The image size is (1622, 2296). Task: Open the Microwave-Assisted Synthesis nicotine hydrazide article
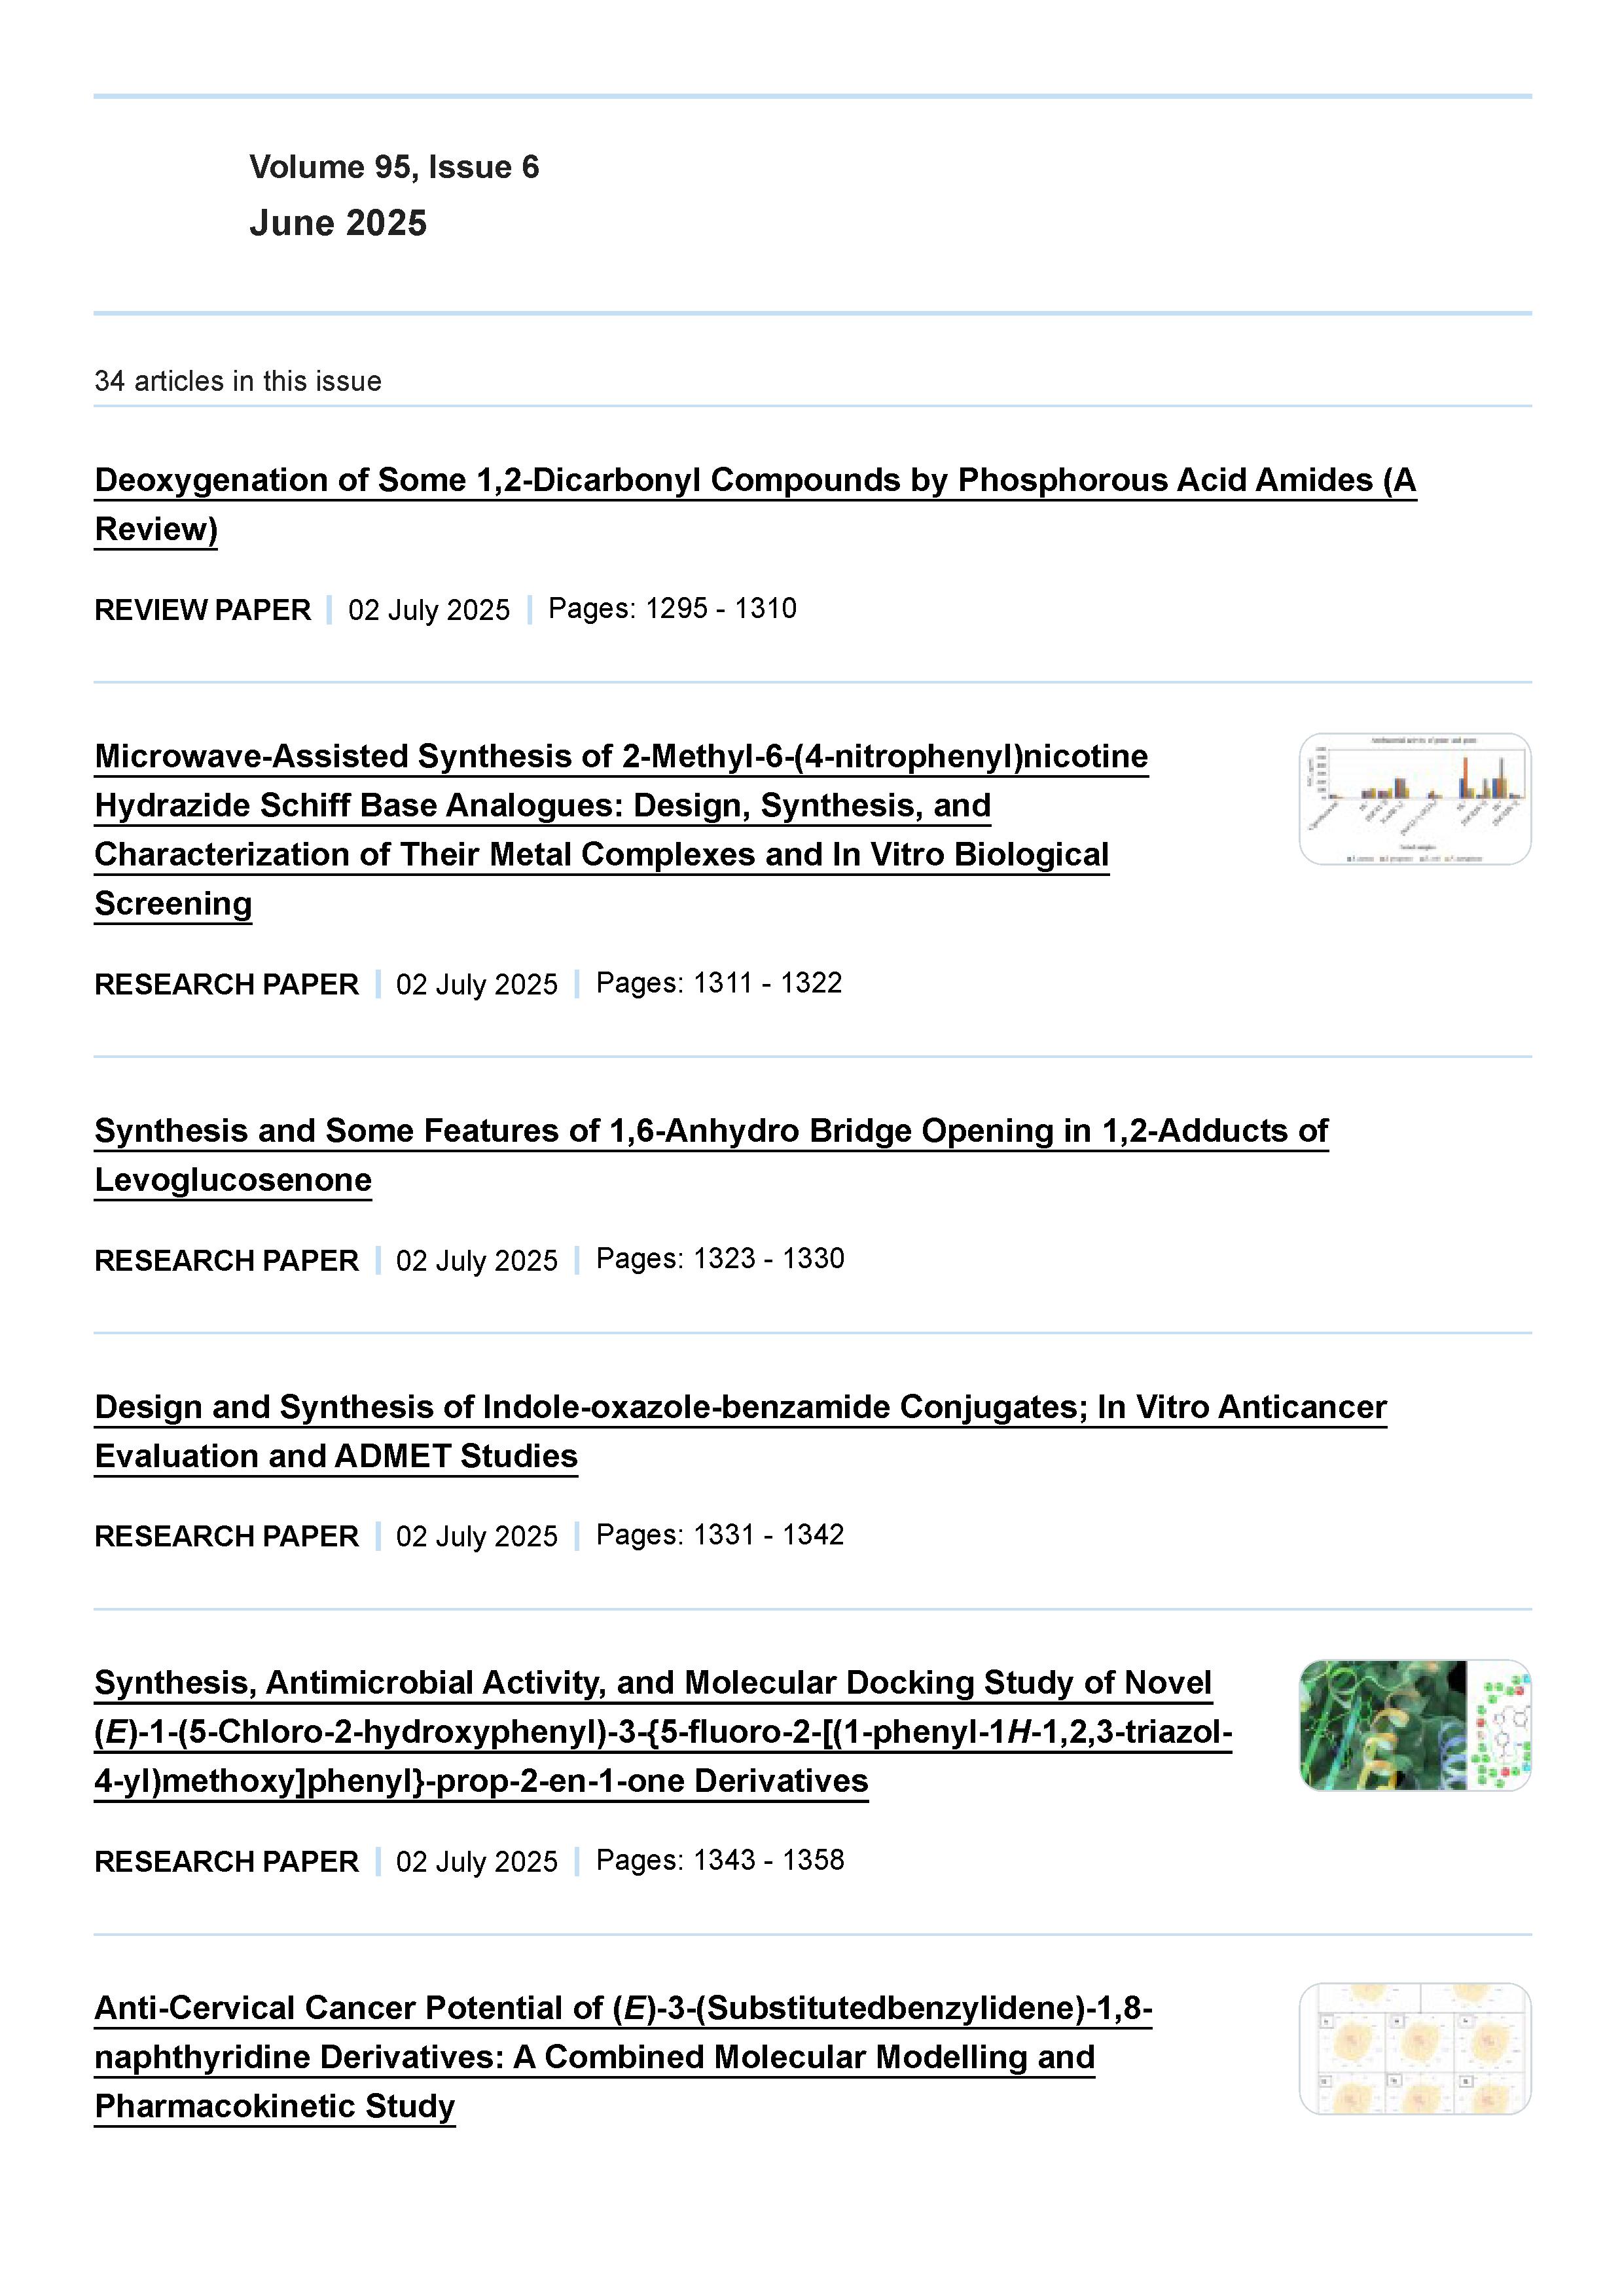(x=620, y=757)
